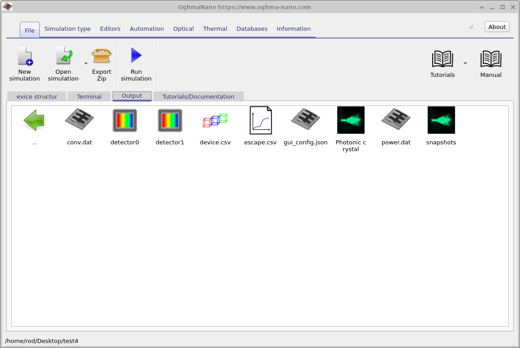The height and width of the screenshot is (348, 520).
Task: Click the OghmaNano app icon in title bar
Action: (7, 7)
